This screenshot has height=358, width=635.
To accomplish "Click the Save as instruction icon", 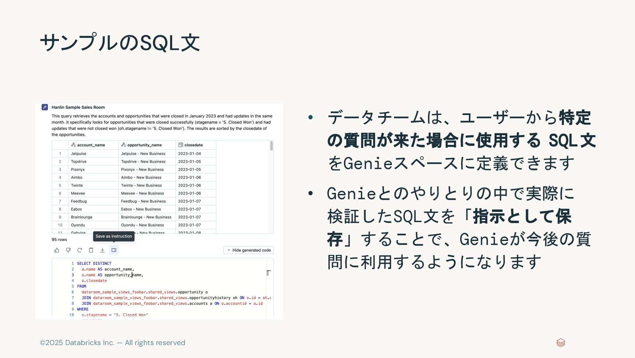I will coord(114,250).
